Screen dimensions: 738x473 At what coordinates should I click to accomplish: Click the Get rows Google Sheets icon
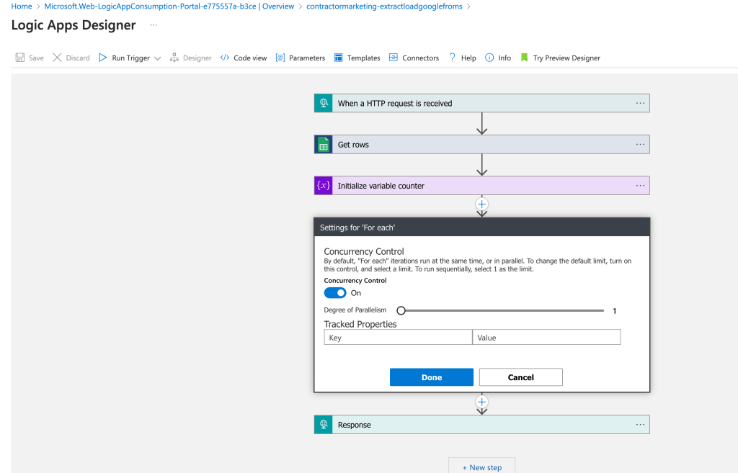coord(324,144)
